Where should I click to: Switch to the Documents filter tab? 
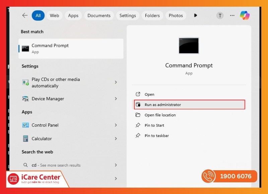(x=99, y=15)
